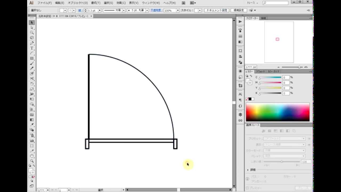Select the Gradient tool

pyautogui.click(x=32, y=120)
